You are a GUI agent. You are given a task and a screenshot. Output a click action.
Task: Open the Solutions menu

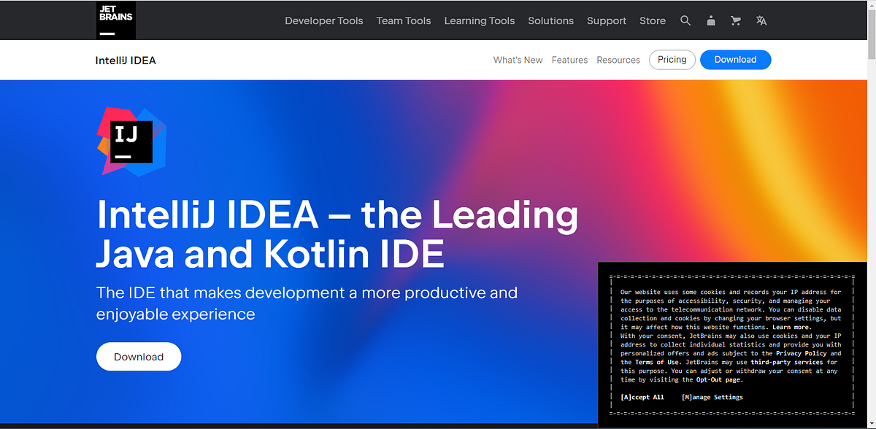[550, 20]
